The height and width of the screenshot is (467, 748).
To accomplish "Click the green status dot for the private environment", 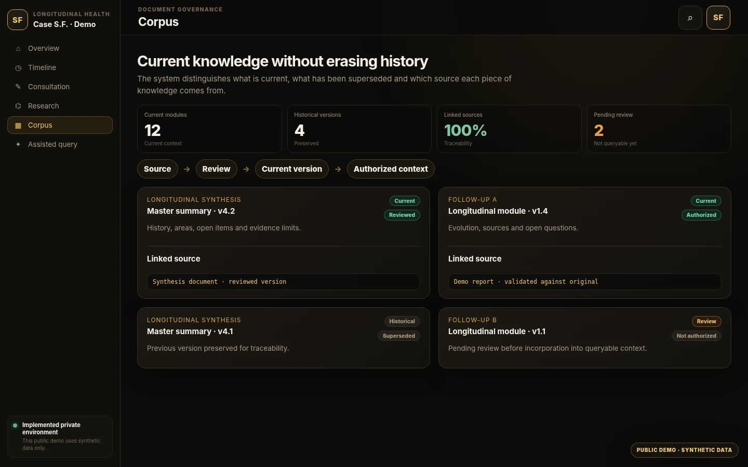I will pos(15,425).
